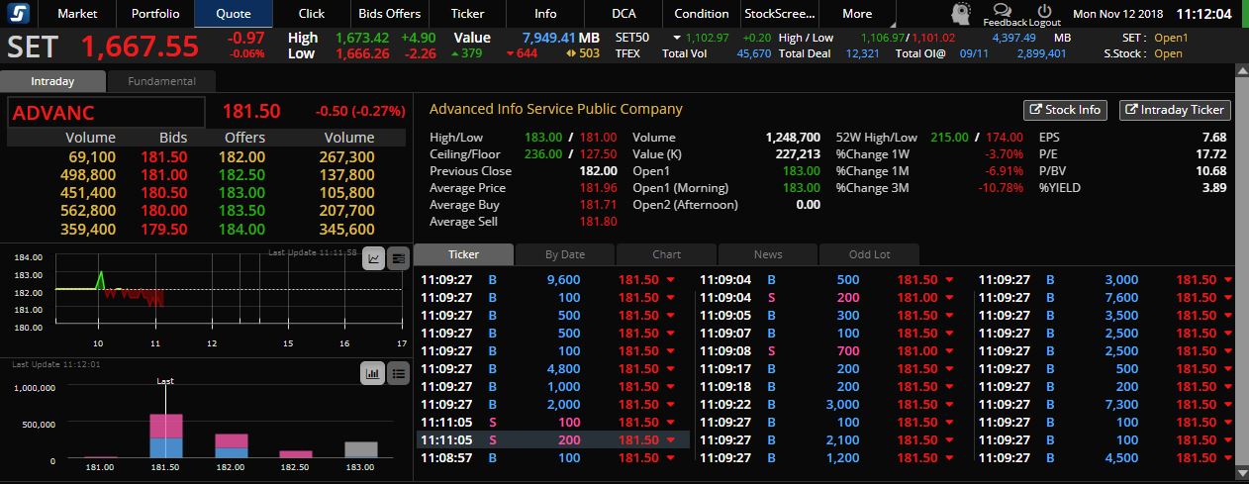
Task: Click the TFEX label
Action: [627, 53]
